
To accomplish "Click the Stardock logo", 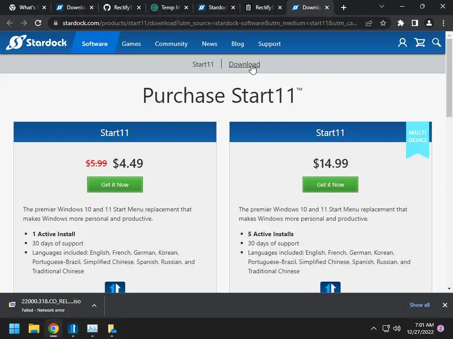I will 36,42.
